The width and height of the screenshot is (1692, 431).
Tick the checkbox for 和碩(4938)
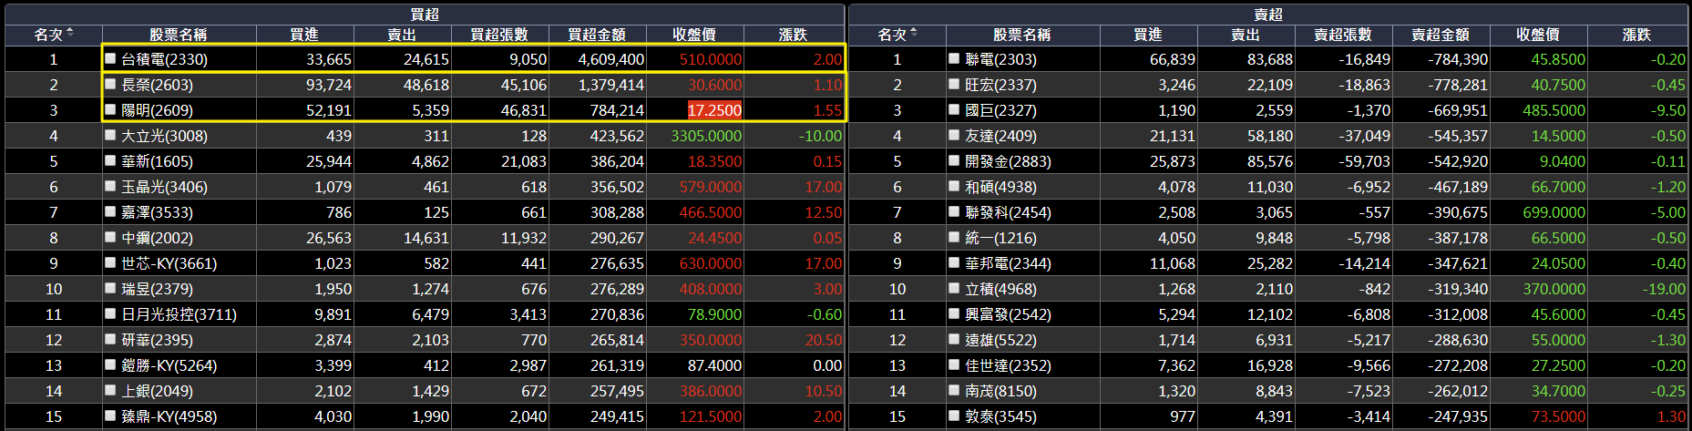[954, 186]
